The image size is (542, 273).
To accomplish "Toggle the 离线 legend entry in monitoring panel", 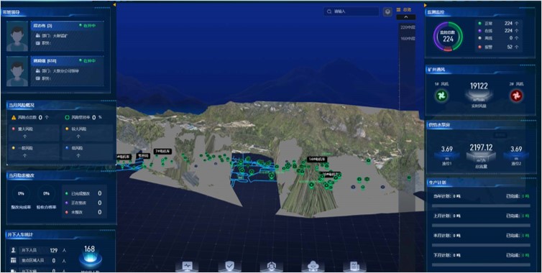I will (x=497, y=38).
